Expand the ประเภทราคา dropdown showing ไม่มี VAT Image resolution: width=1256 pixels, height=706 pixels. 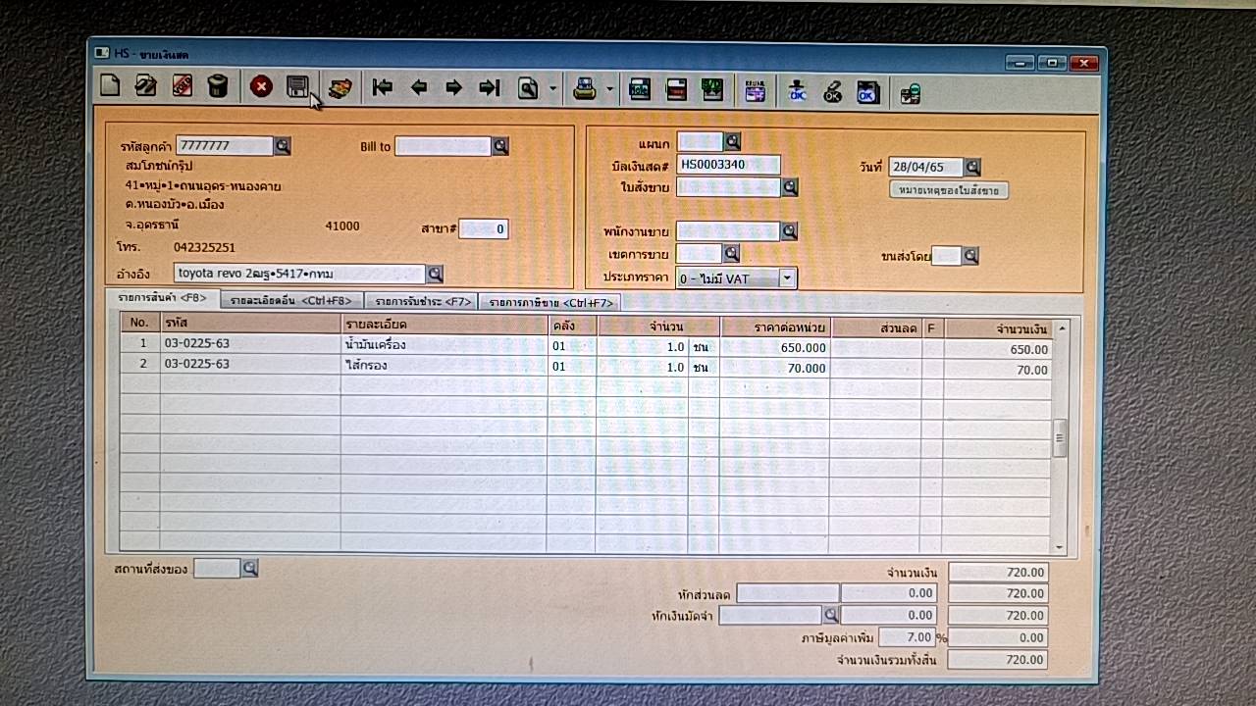pyautogui.click(x=786, y=278)
